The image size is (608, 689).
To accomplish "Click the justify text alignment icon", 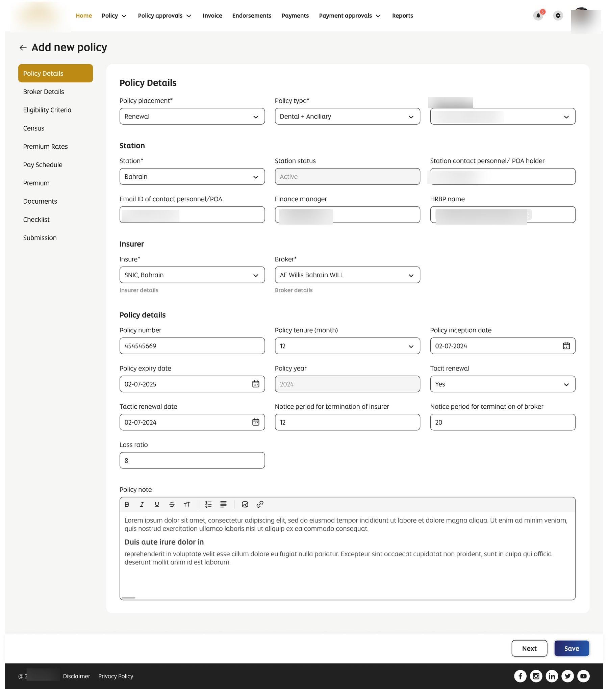I will pyautogui.click(x=223, y=504).
